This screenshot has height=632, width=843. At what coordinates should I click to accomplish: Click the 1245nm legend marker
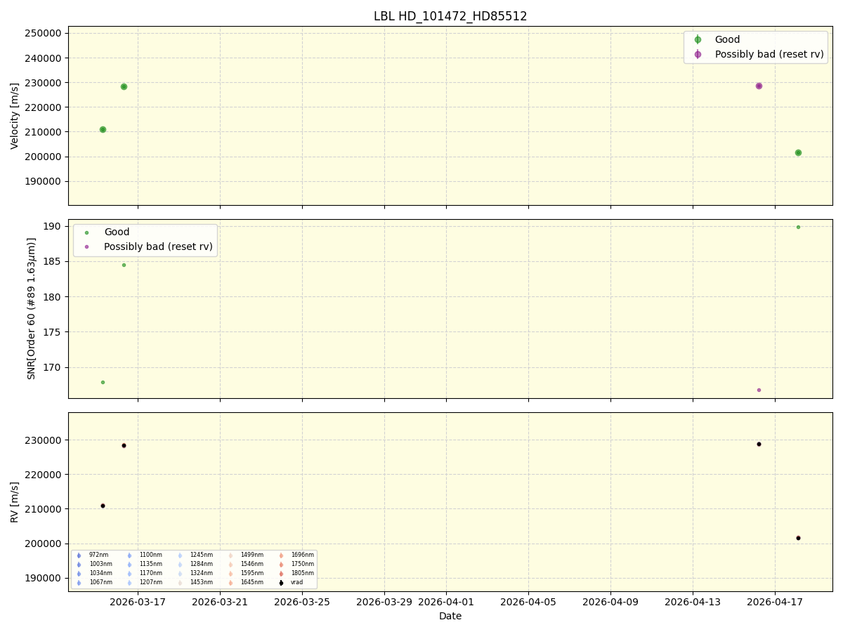(x=180, y=555)
